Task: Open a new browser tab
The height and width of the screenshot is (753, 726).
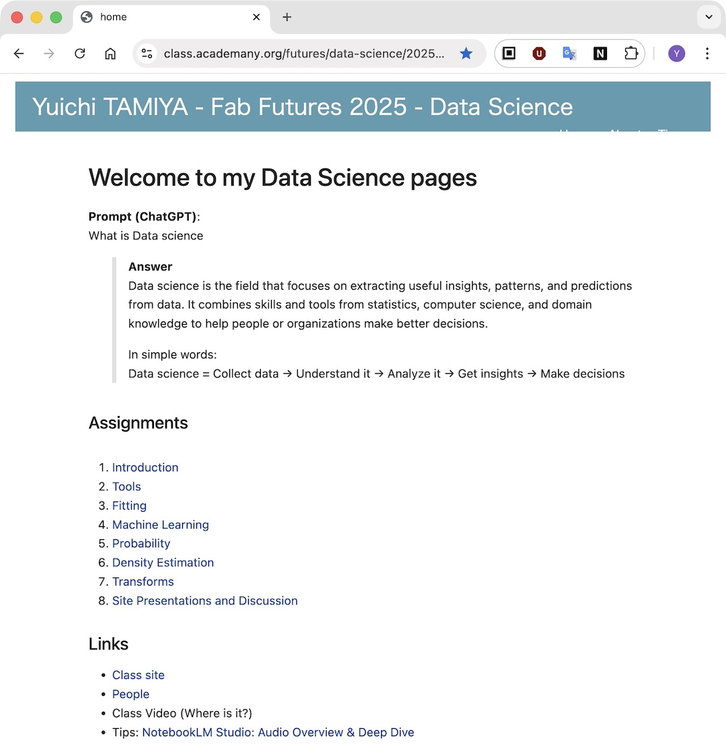Action: 287,17
